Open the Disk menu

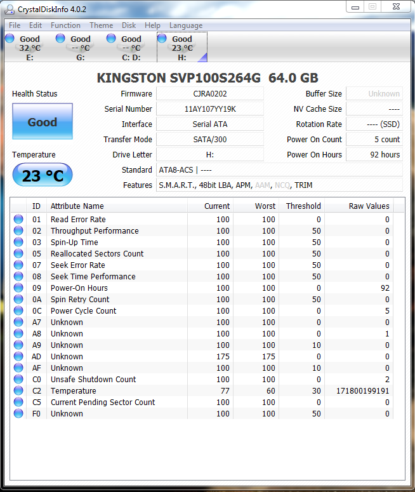(129, 25)
